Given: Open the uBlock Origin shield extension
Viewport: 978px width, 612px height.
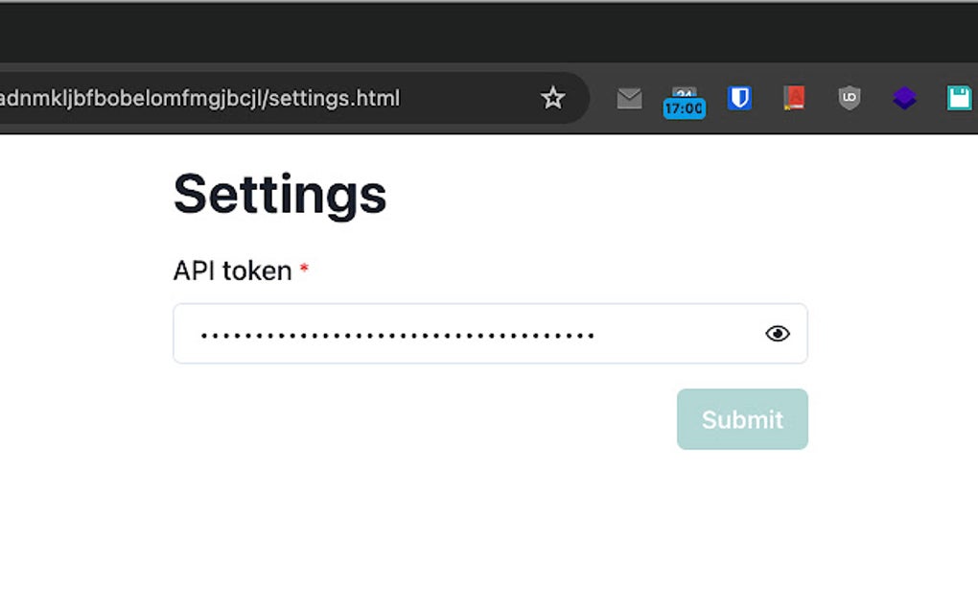Looking at the screenshot, I should 849,98.
